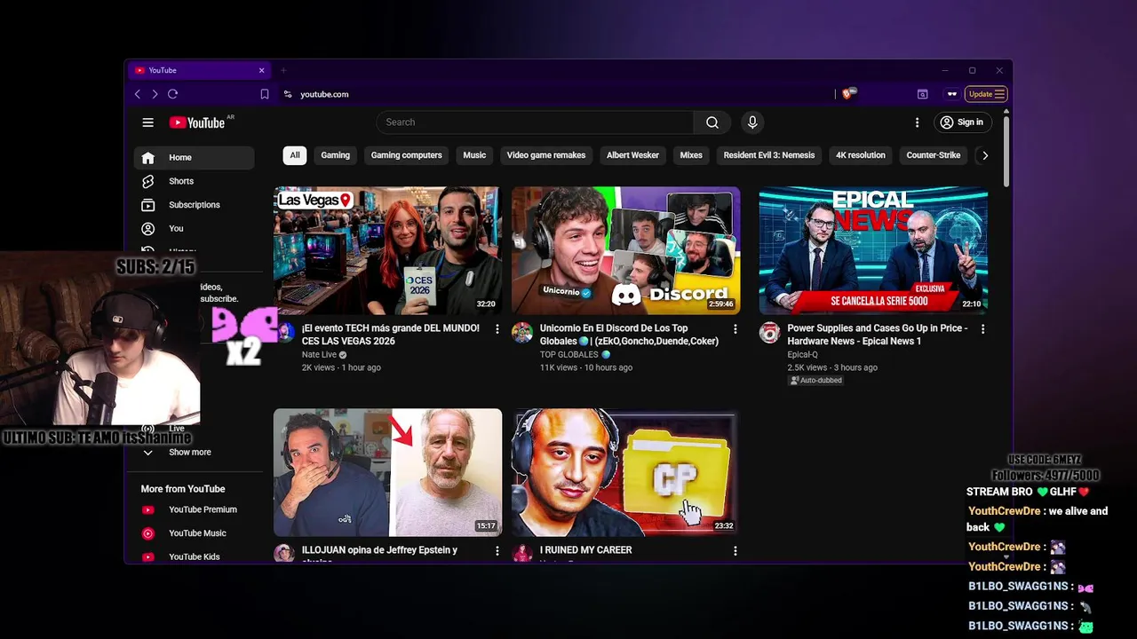1137x639 pixels.
Task: Select the Music filter chip
Action: pos(474,155)
